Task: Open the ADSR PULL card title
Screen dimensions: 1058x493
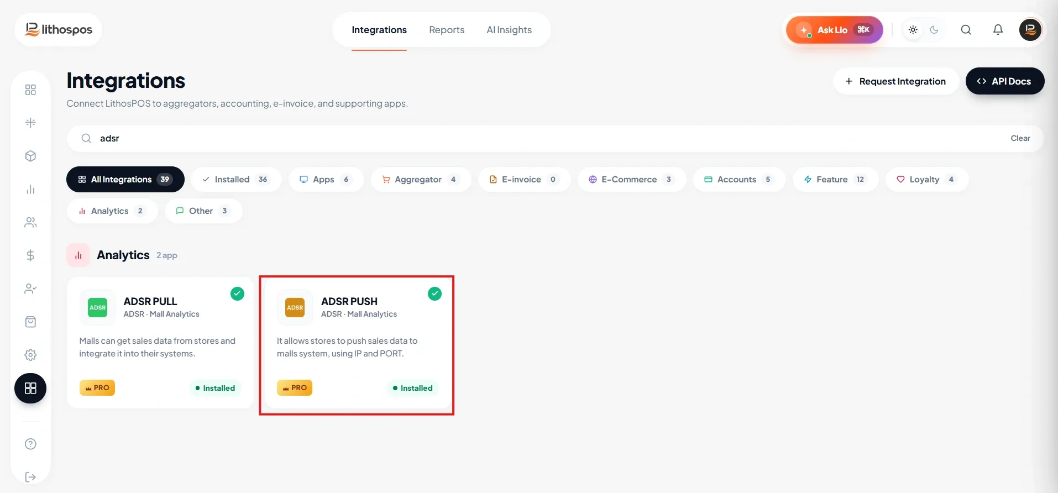Action: coord(150,301)
